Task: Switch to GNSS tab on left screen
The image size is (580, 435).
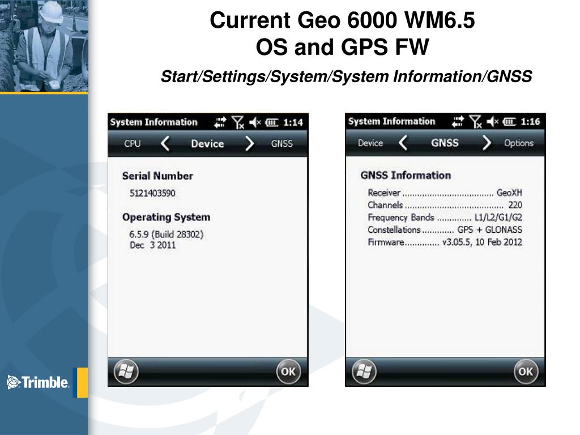Action: [282, 143]
